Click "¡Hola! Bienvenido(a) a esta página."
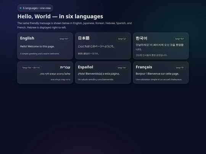The height and width of the screenshot is (154, 206). coord(99,74)
